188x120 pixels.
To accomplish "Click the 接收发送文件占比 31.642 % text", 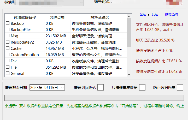I will pos(159,71).
